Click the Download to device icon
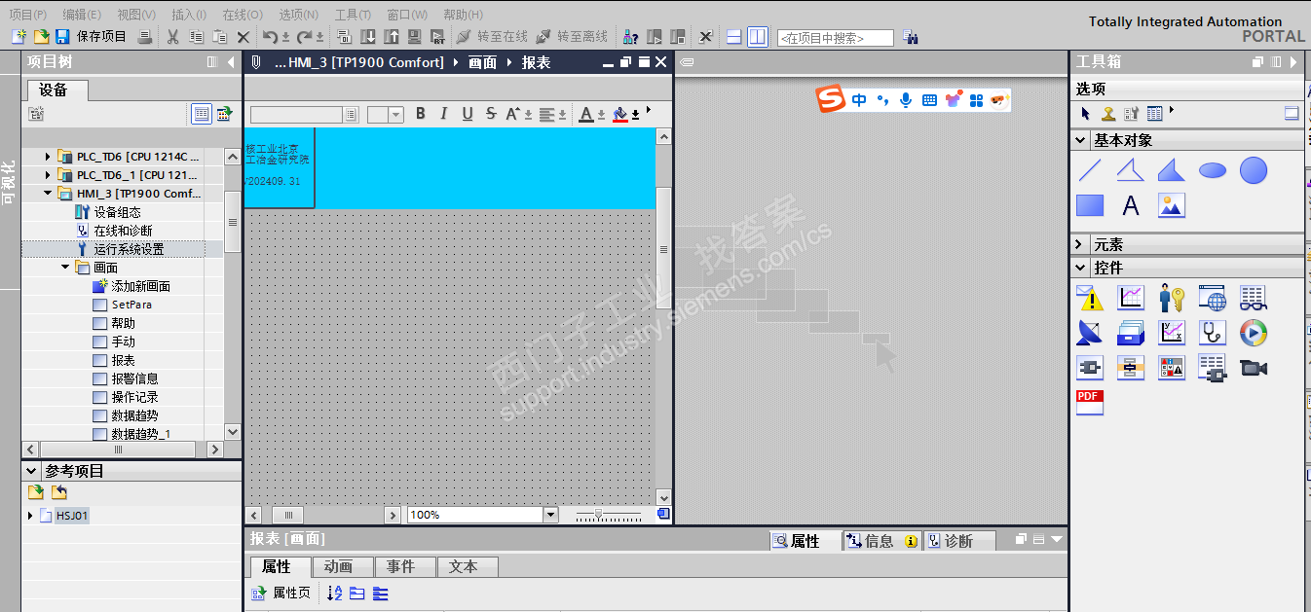Image resolution: width=1311 pixels, height=612 pixels. [368, 37]
